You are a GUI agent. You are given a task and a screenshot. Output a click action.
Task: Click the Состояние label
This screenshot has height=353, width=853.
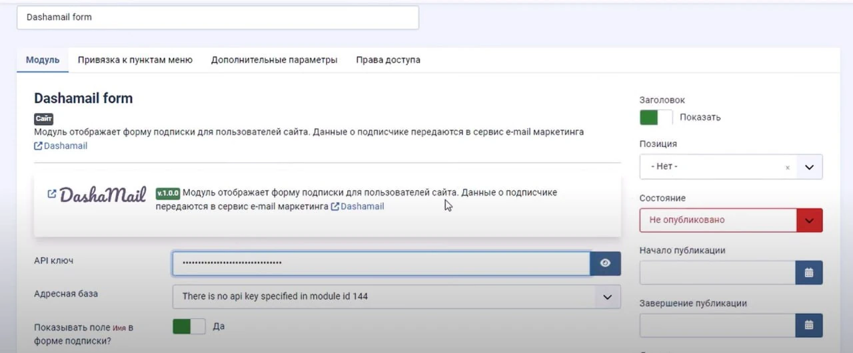(662, 198)
